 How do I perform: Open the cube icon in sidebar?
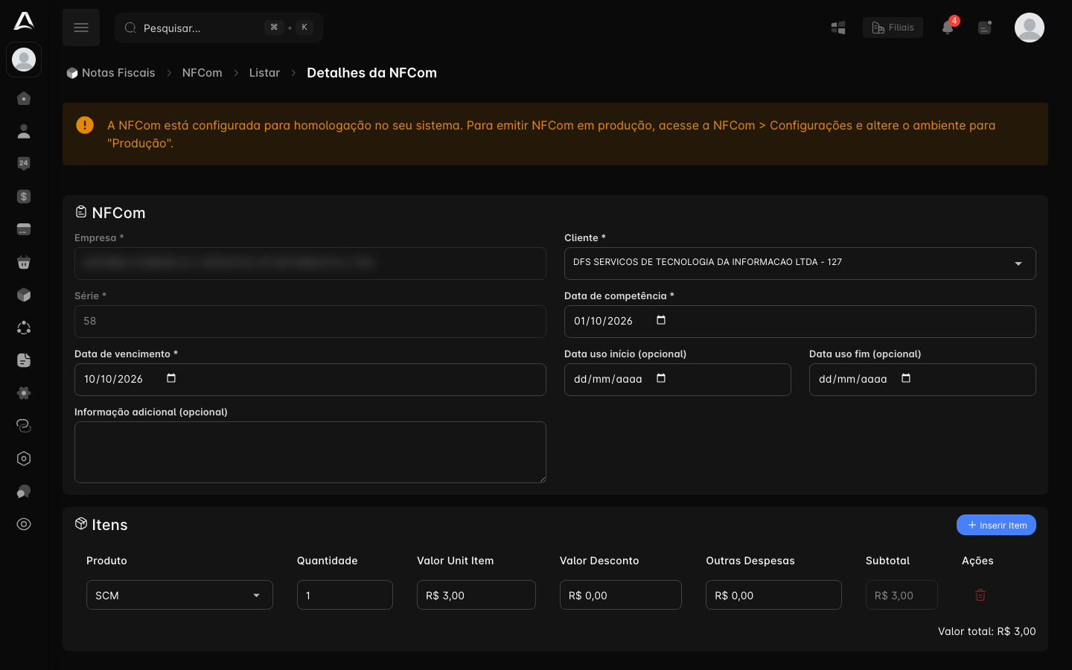tap(24, 295)
